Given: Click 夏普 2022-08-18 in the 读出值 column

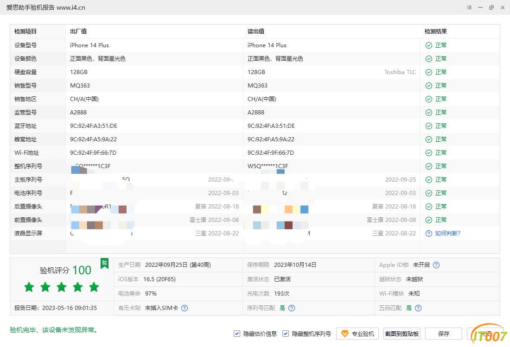Looking at the screenshot, I should (x=394, y=207).
